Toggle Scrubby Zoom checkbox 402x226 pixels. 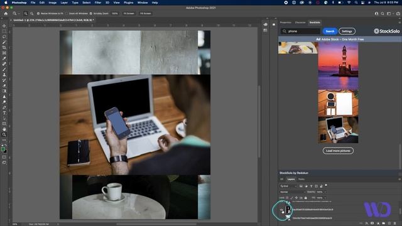click(90, 13)
